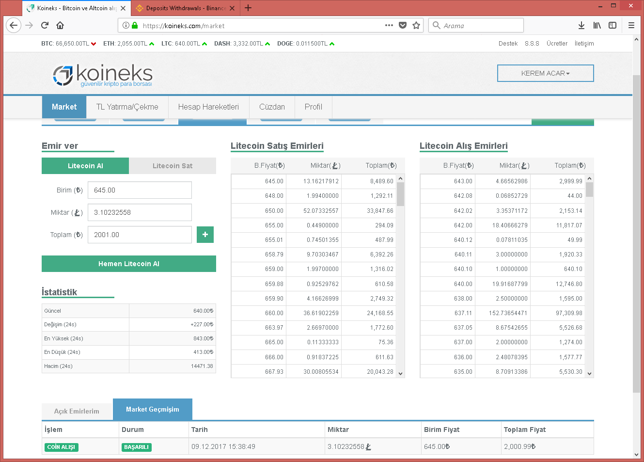Open the Cüzdan tab
This screenshot has width=644, height=462.
pyautogui.click(x=272, y=107)
